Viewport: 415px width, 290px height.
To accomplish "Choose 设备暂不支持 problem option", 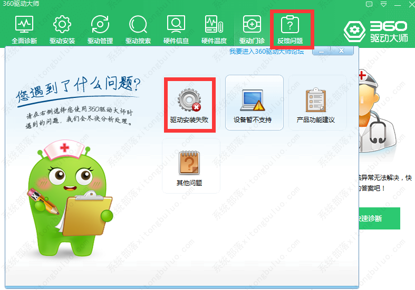I will point(254,103).
